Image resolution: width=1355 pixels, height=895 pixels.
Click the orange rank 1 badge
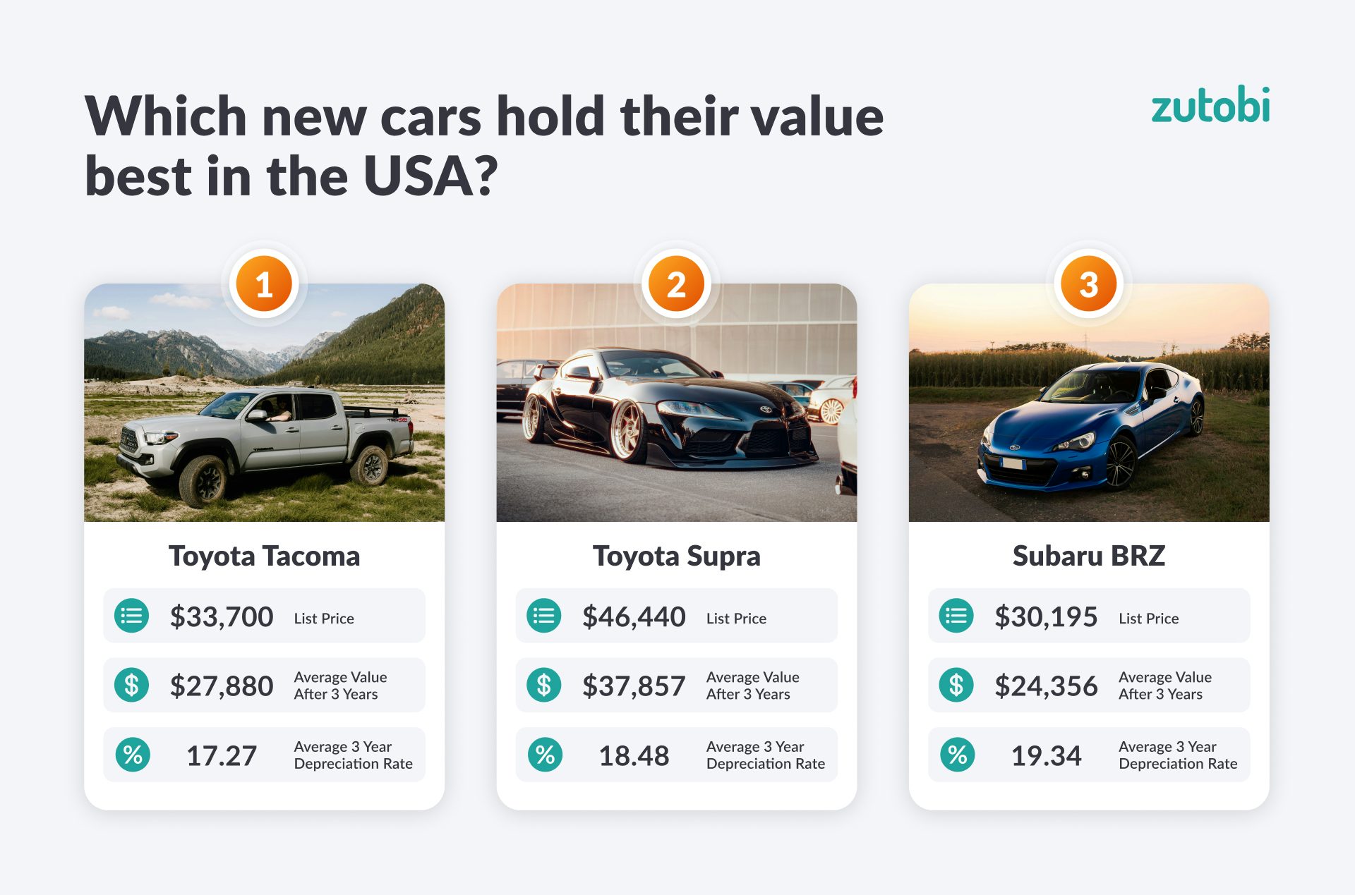coord(264,284)
